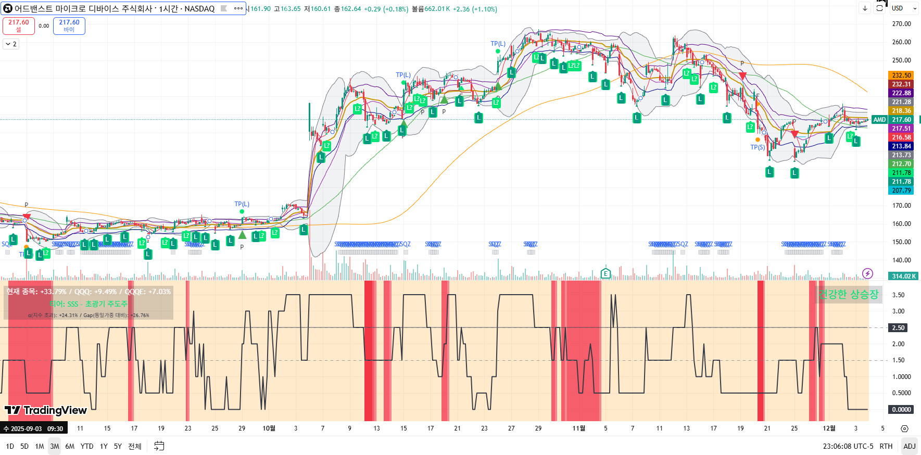Click the 216.58 red price label
The height and width of the screenshot is (455, 921).
tap(901, 137)
